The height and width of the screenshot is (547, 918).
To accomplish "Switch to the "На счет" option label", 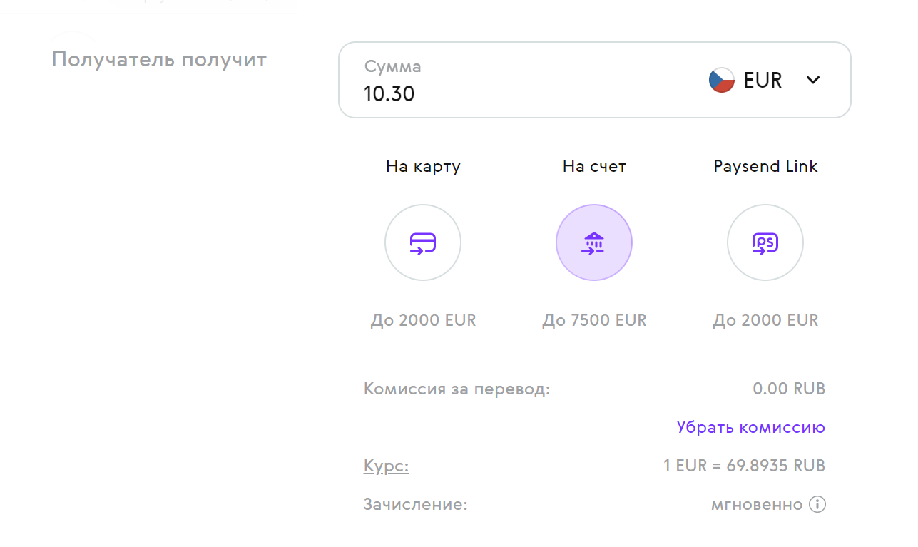I will click(593, 167).
